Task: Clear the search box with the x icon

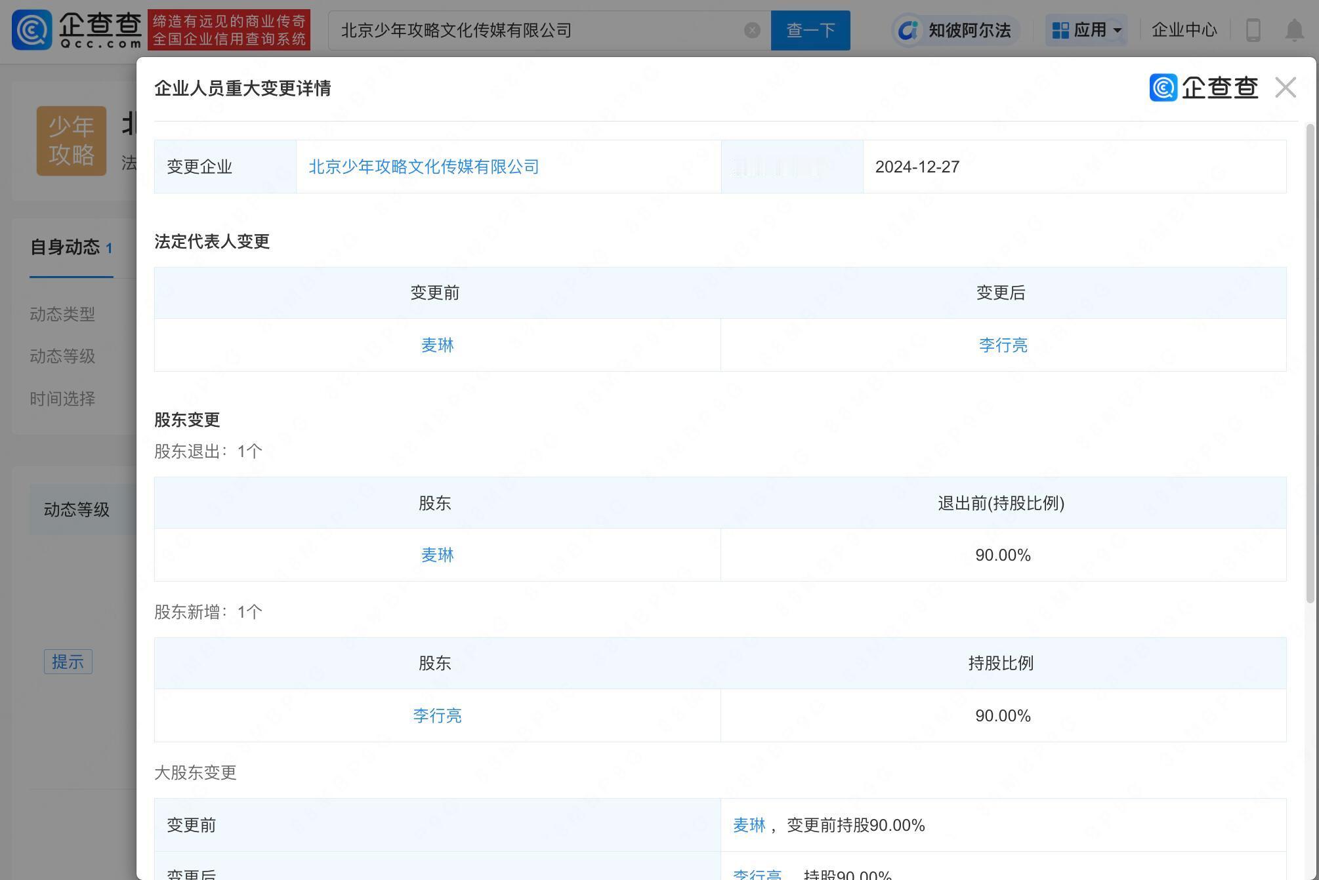Action: pyautogui.click(x=752, y=30)
